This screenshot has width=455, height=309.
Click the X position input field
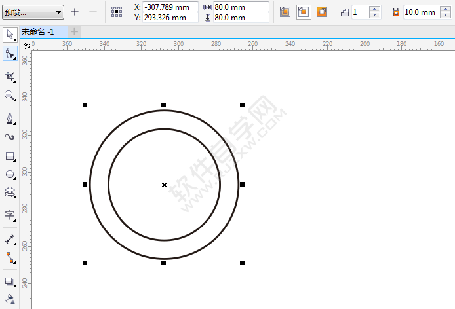(x=170, y=7)
